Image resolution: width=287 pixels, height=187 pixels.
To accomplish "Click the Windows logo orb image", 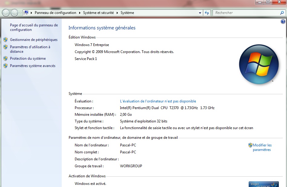I will (259, 65).
